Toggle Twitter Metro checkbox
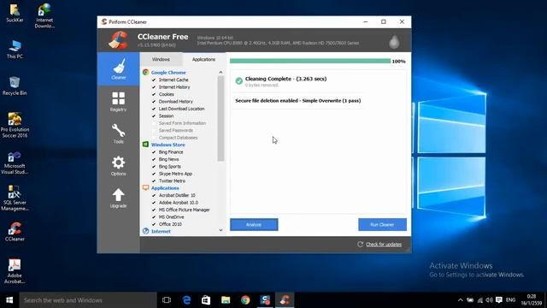The image size is (547, 308). point(154,181)
